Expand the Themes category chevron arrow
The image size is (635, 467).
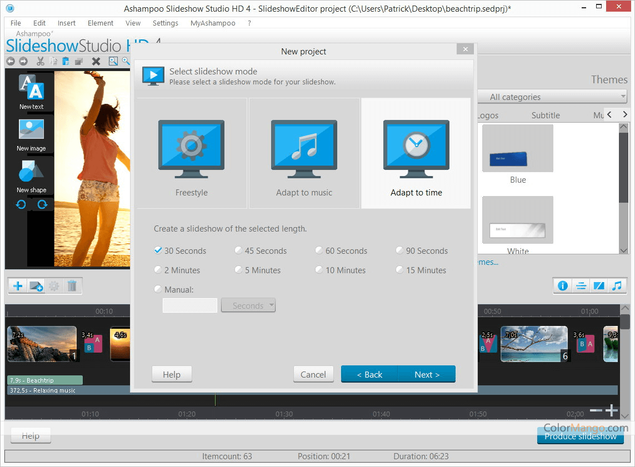click(626, 114)
